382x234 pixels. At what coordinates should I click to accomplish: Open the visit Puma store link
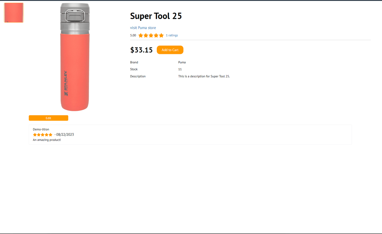(143, 28)
